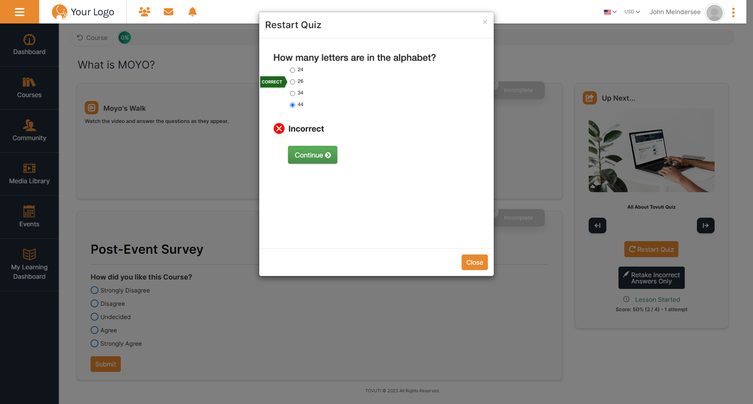Go to previous lesson arrow button
This screenshot has height=404, width=753.
pyautogui.click(x=597, y=225)
